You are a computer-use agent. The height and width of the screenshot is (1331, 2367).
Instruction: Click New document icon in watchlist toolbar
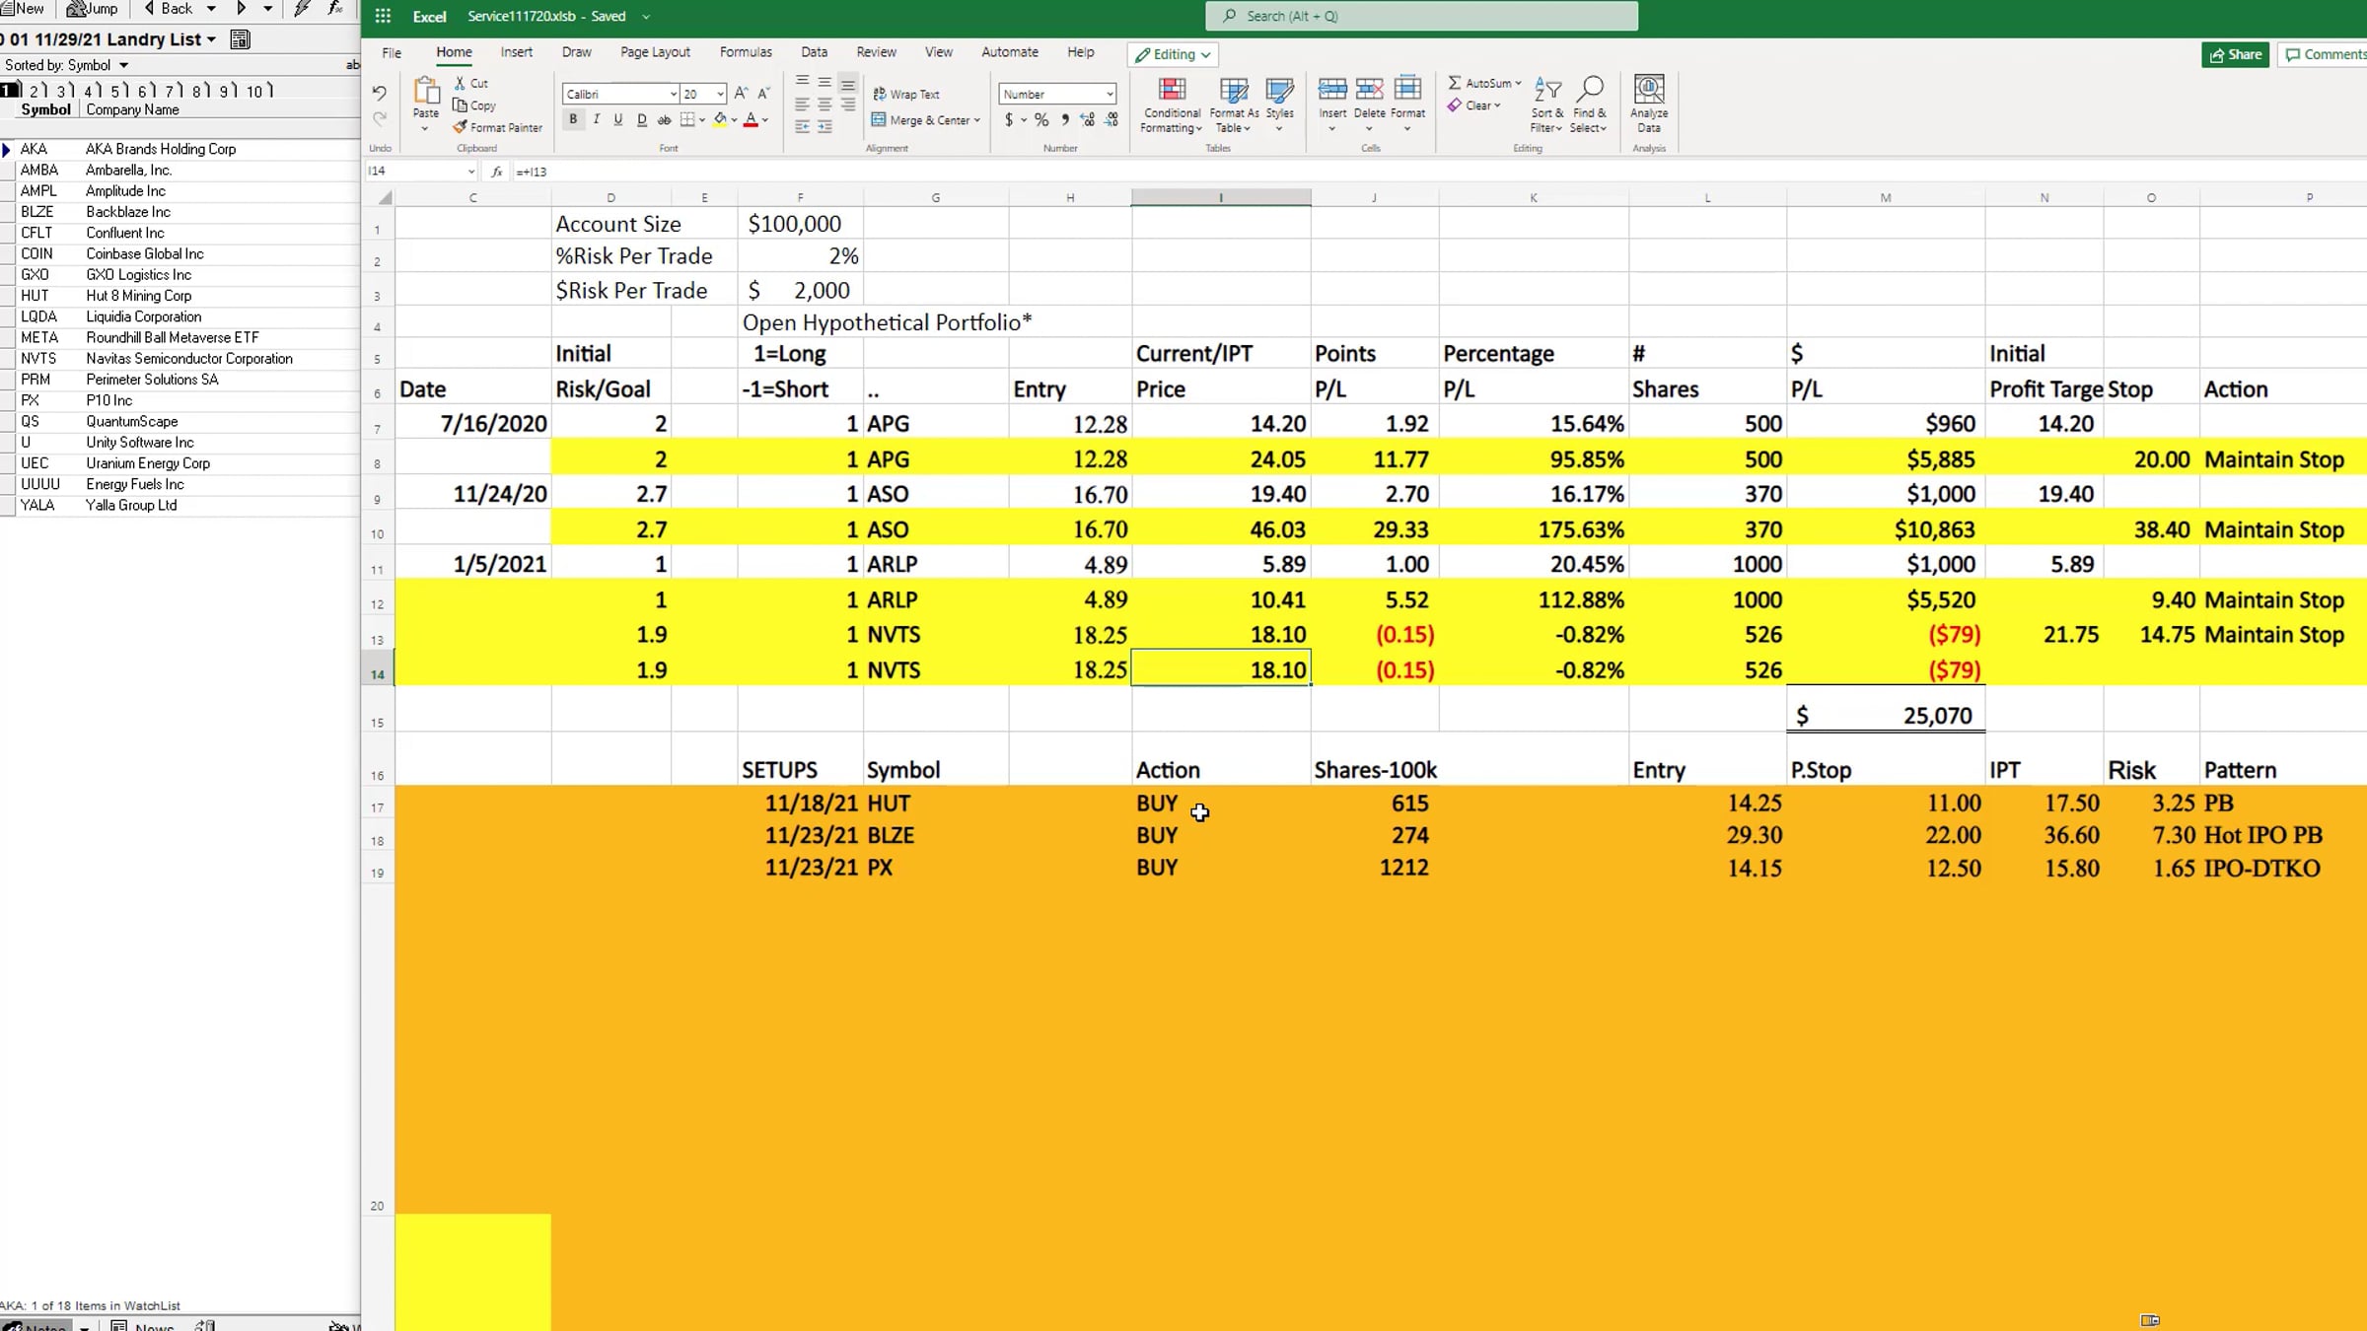click(23, 9)
